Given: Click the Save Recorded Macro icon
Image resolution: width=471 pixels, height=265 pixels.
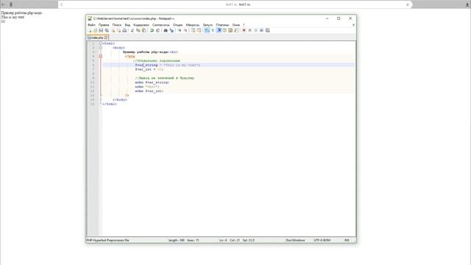Looking at the screenshot, I should point(267,30).
